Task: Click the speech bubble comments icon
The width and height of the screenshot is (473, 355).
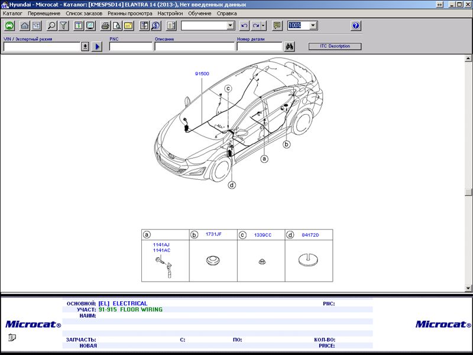Action: click(277, 25)
